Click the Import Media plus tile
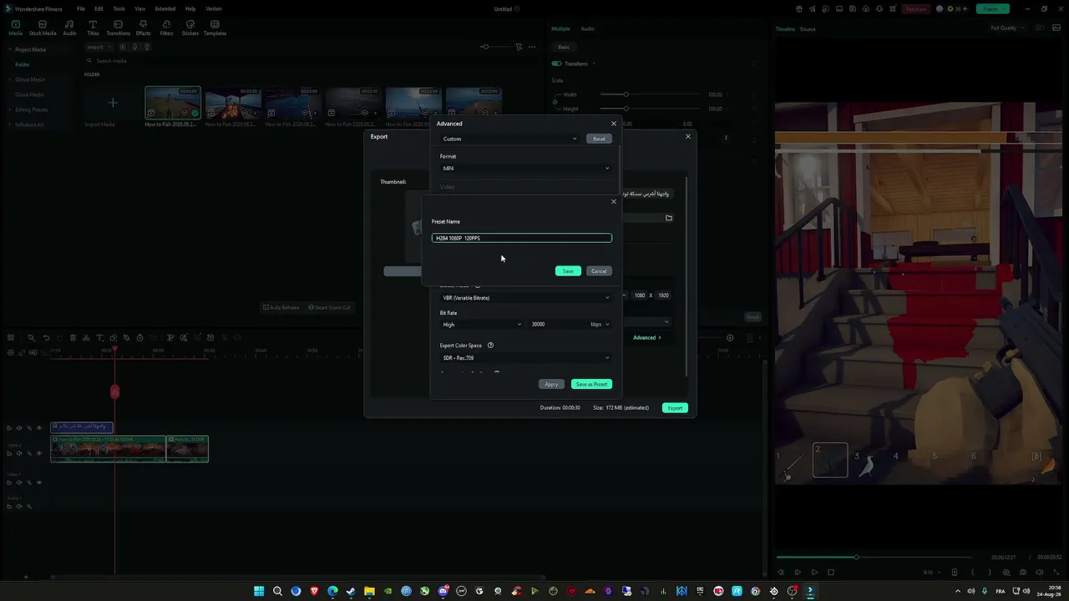The height and width of the screenshot is (601, 1069). point(113,104)
